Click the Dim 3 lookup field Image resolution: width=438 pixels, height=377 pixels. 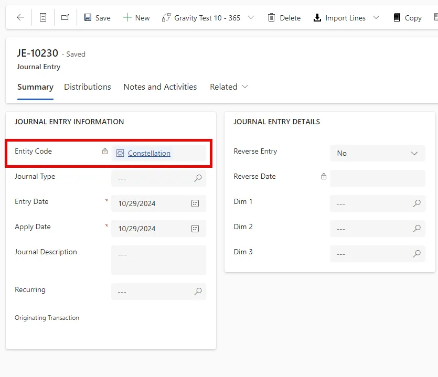click(377, 254)
